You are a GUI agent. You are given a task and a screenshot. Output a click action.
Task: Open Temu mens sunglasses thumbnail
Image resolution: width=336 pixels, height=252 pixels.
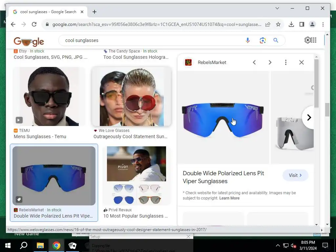click(49, 96)
